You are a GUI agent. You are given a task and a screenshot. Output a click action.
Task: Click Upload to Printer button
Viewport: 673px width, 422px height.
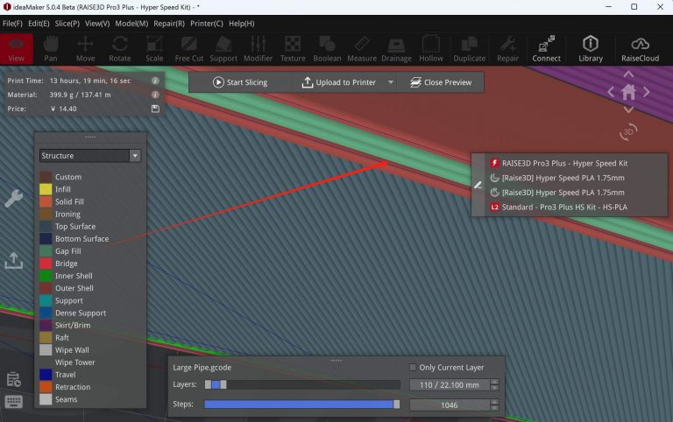[x=339, y=82]
